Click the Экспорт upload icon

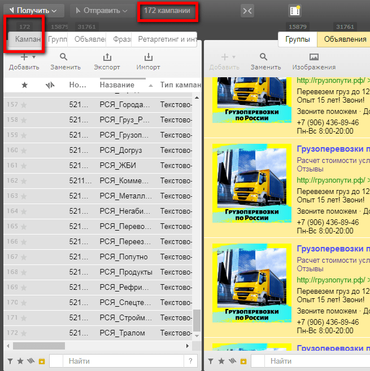click(107, 57)
